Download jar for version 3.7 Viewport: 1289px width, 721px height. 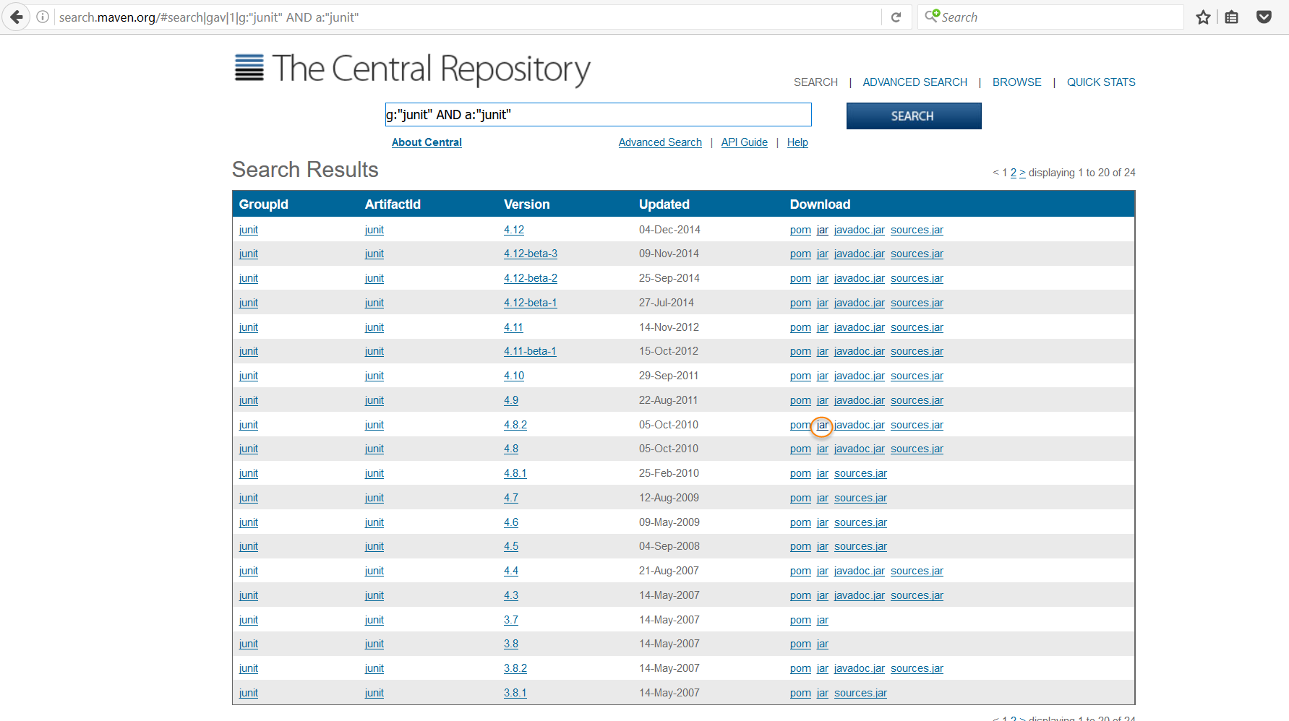(x=823, y=620)
